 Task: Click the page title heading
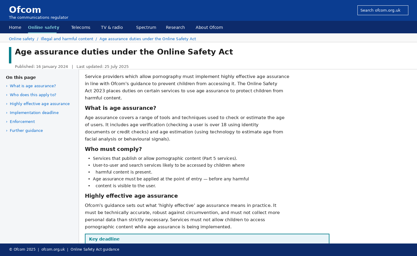tap(124, 52)
